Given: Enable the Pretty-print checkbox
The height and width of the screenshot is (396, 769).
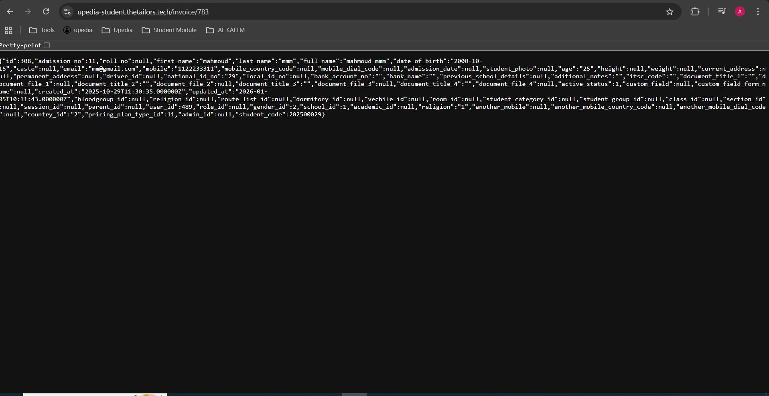Looking at the screenshot, I should click(x=47, y=45).
